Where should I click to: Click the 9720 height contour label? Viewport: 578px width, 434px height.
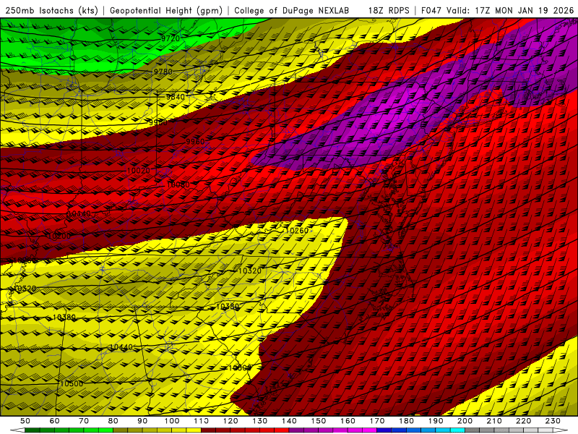[x=171, y=38]
